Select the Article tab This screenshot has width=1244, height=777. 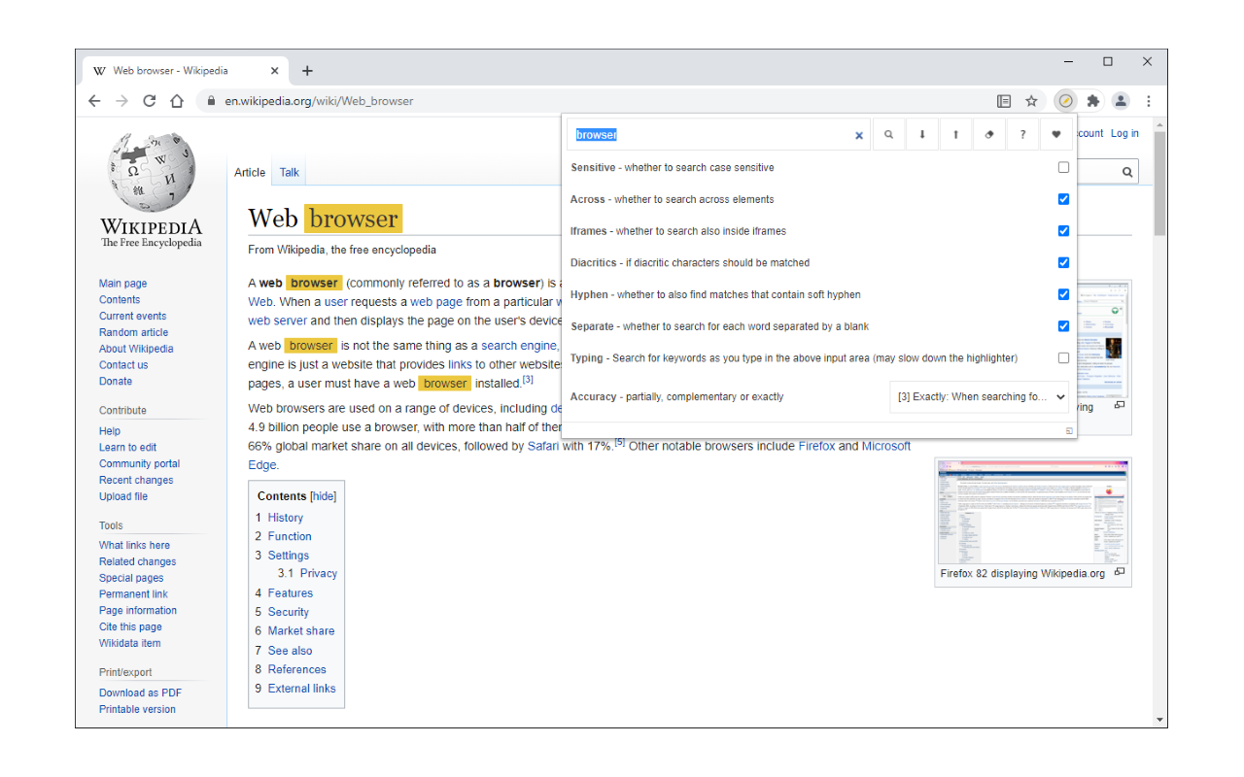(250, 172)
